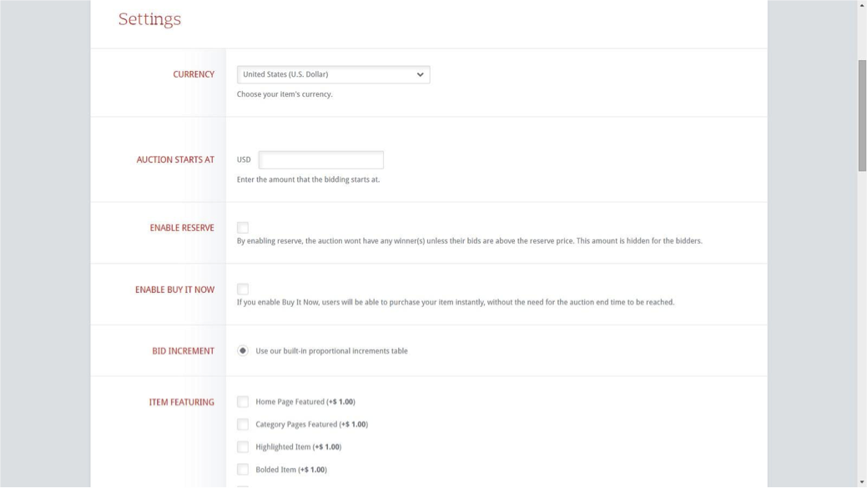The height and width of the screenshot is (488, 867).
Task: Click the scrollbar up arrow
Action: tap(862, 5)
